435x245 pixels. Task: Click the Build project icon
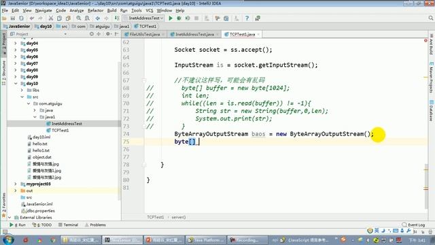[x=117, y=18]
